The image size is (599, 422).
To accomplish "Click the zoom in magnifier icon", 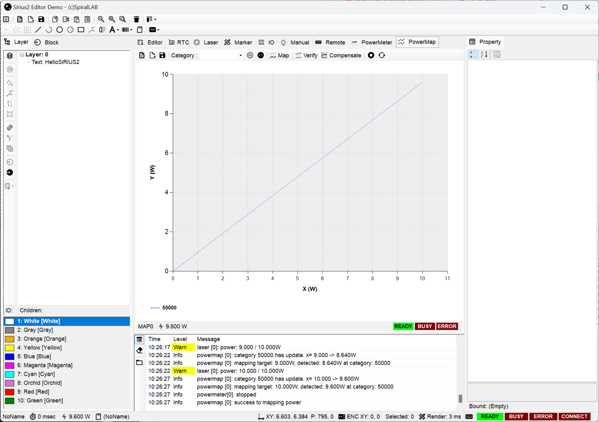I will (112, 19).
